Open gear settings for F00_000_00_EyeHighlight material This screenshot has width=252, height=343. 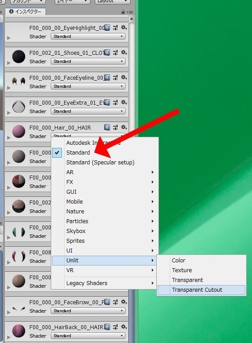pyautogui.click(x=124, y=28)
